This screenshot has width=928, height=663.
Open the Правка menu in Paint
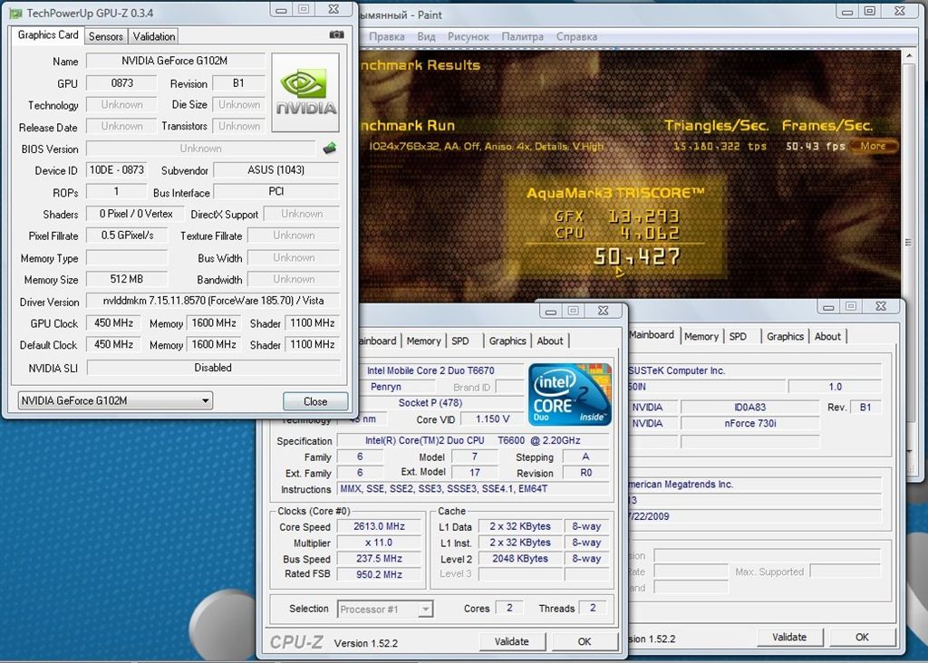pos(387,36)
